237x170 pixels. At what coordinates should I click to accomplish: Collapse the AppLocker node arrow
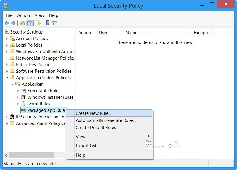tap(12, 84)
